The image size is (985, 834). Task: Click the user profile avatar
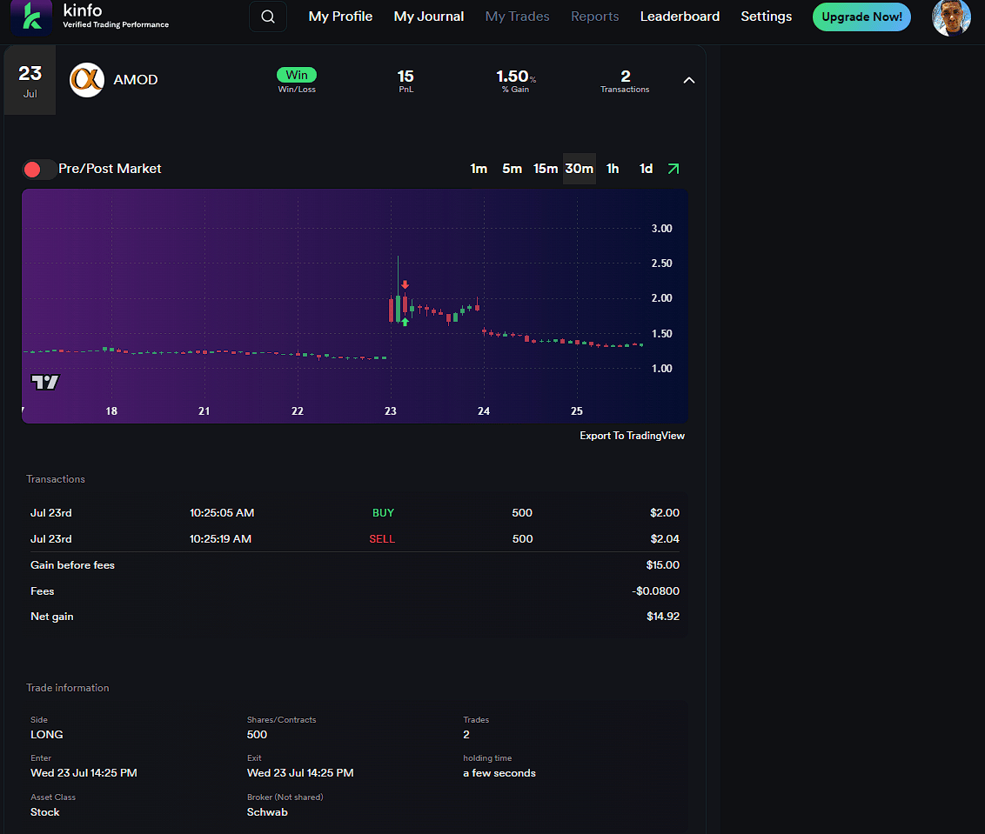[950, 17]
